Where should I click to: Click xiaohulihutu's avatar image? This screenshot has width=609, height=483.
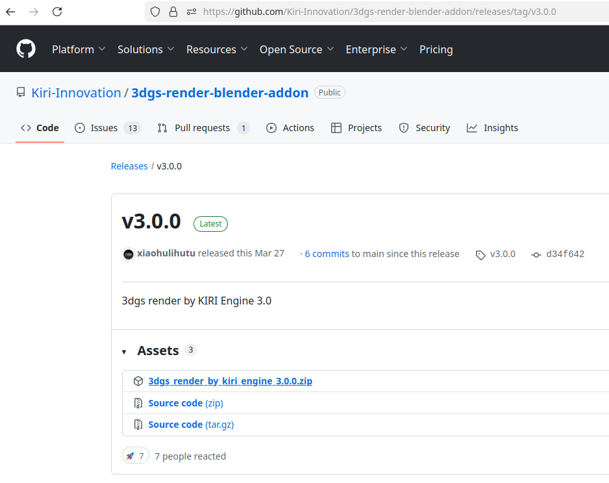click(x=129, y=254)
